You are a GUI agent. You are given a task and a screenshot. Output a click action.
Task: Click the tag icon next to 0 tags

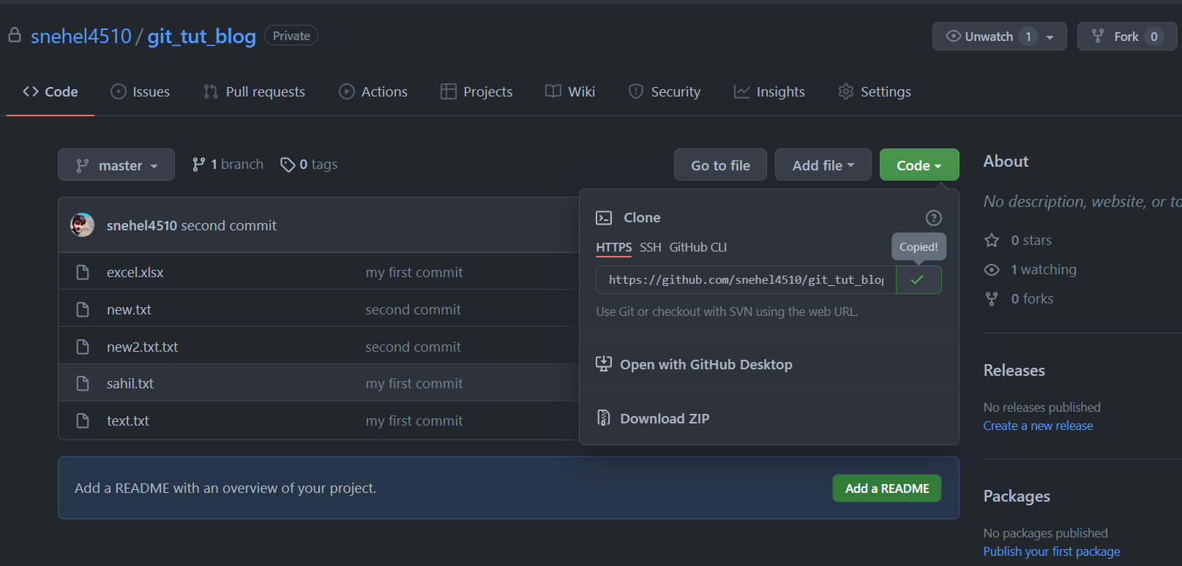tap(288, 165)
